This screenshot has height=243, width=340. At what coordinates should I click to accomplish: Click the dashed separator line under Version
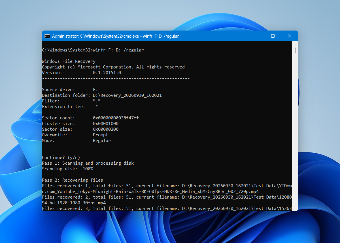pyautogui.click(x=116, y=78)
